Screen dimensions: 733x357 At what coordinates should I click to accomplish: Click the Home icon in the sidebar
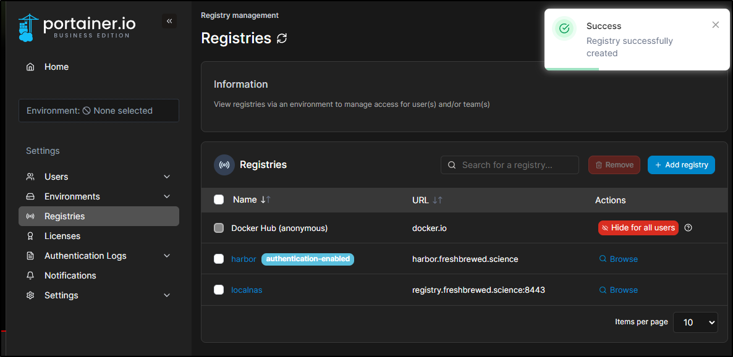pos(30,67)
